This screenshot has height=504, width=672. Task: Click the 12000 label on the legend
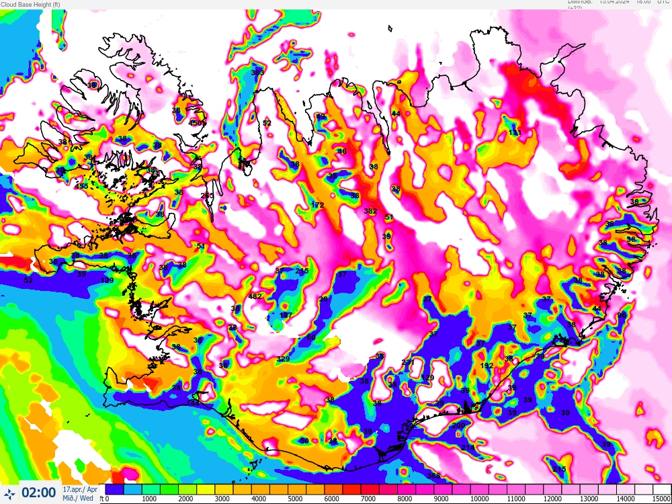coord(552,499)
